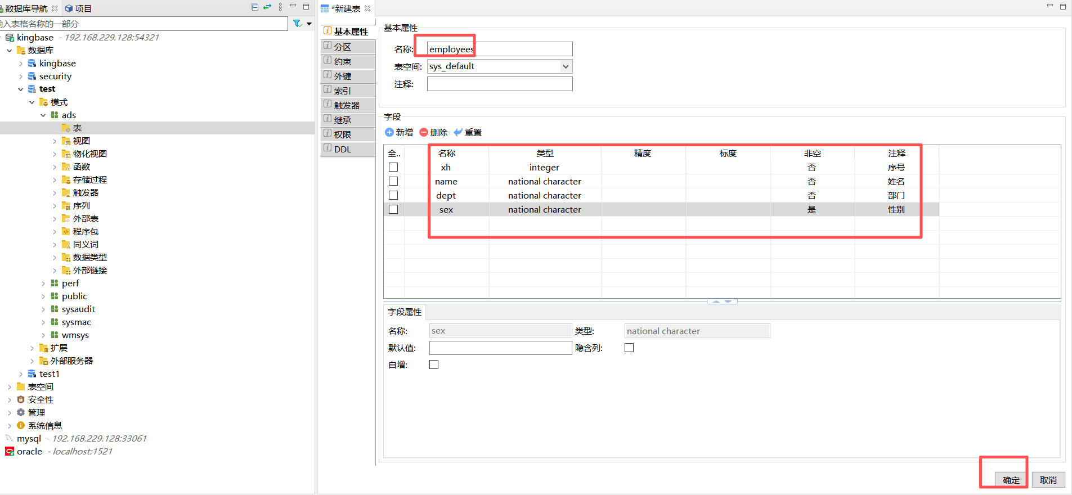Screen dimensions: 1072x495
Task: Click the 确定 button
Action: pyautogui.click(x=1011, y=480)
